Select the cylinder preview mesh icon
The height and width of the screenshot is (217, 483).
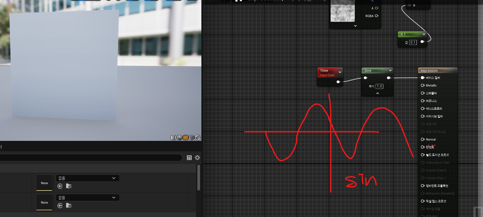click(174, 137)
